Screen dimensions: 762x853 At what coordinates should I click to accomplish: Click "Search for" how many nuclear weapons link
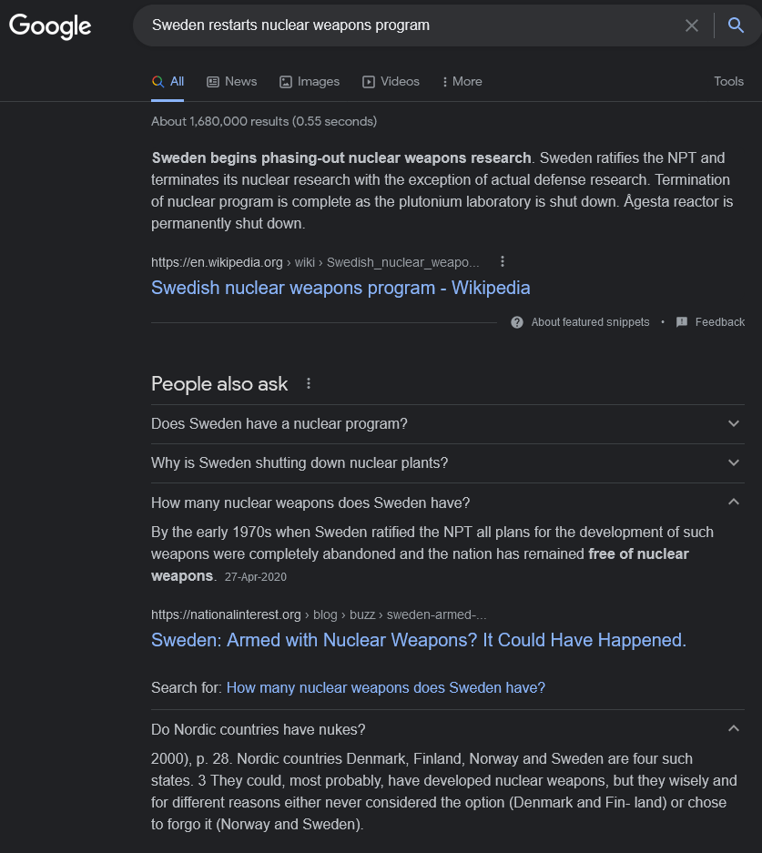385,688
